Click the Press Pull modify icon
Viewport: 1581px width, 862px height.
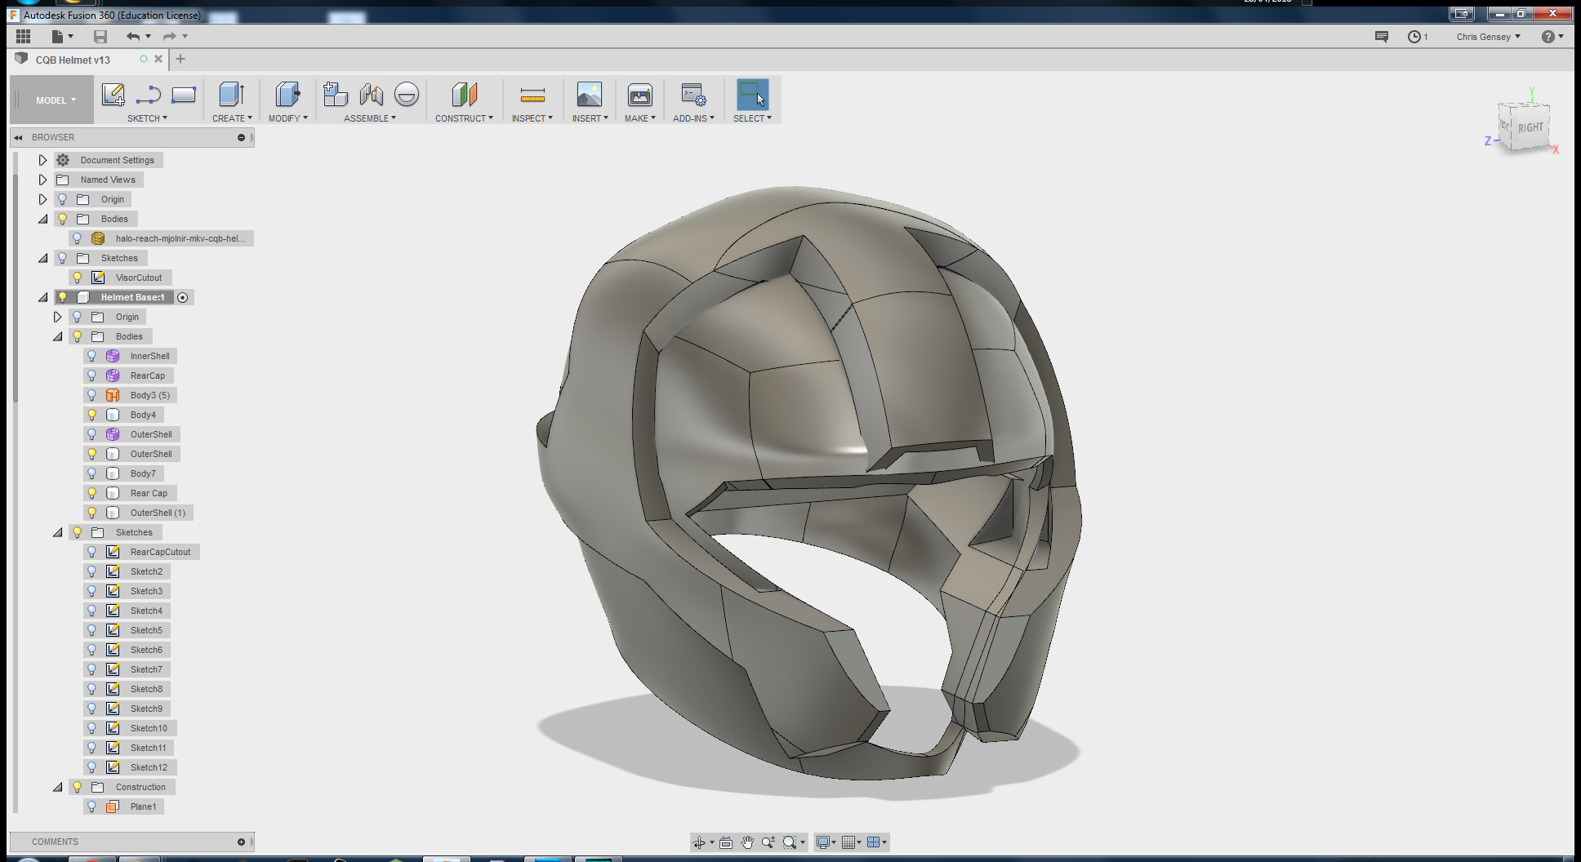click(x=287, y=95)
